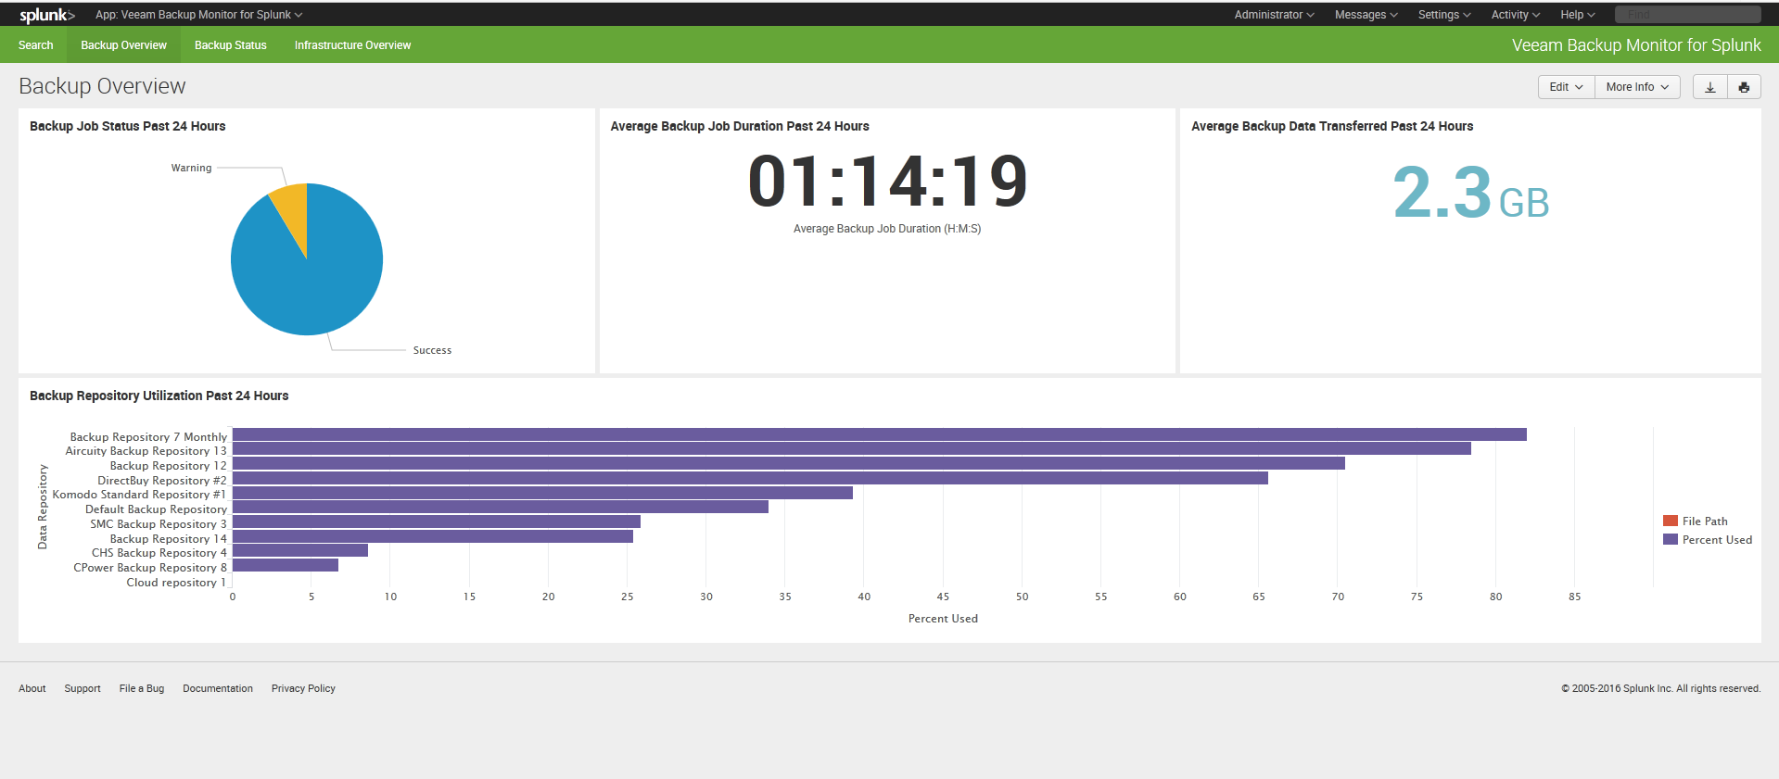Screen dimensions: 1779x779
Task: Click the Aircuity Backup Repository 13 bar
Action: click(x=851, y=448)
